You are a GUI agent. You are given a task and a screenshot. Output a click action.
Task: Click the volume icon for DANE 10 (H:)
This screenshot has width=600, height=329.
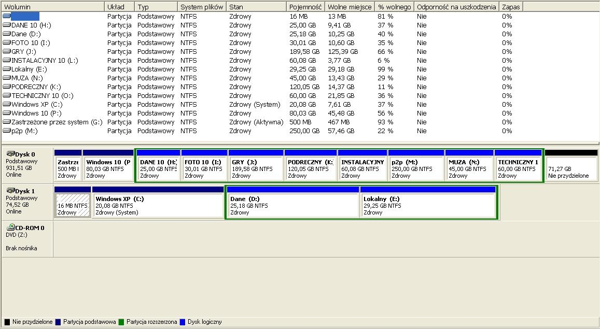coord(7,25)
